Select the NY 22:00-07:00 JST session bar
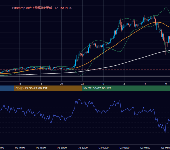This screenshot has width=170, height=150. pyautogui.click(x=126, y=88)
